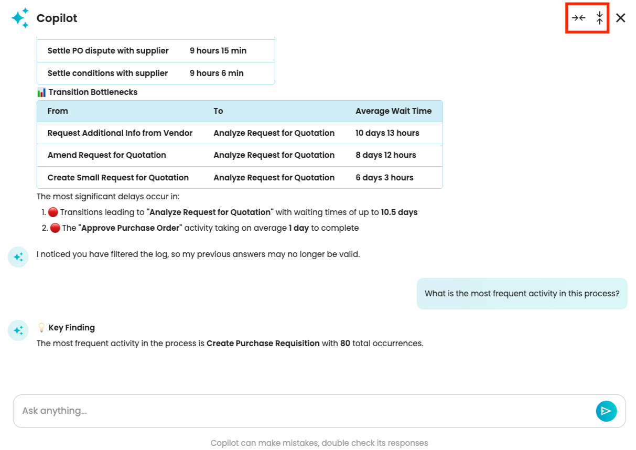636x450 pixels.
Task: Click bar chart icon beside Transition Bottlenecks
Action: (41, 92)
